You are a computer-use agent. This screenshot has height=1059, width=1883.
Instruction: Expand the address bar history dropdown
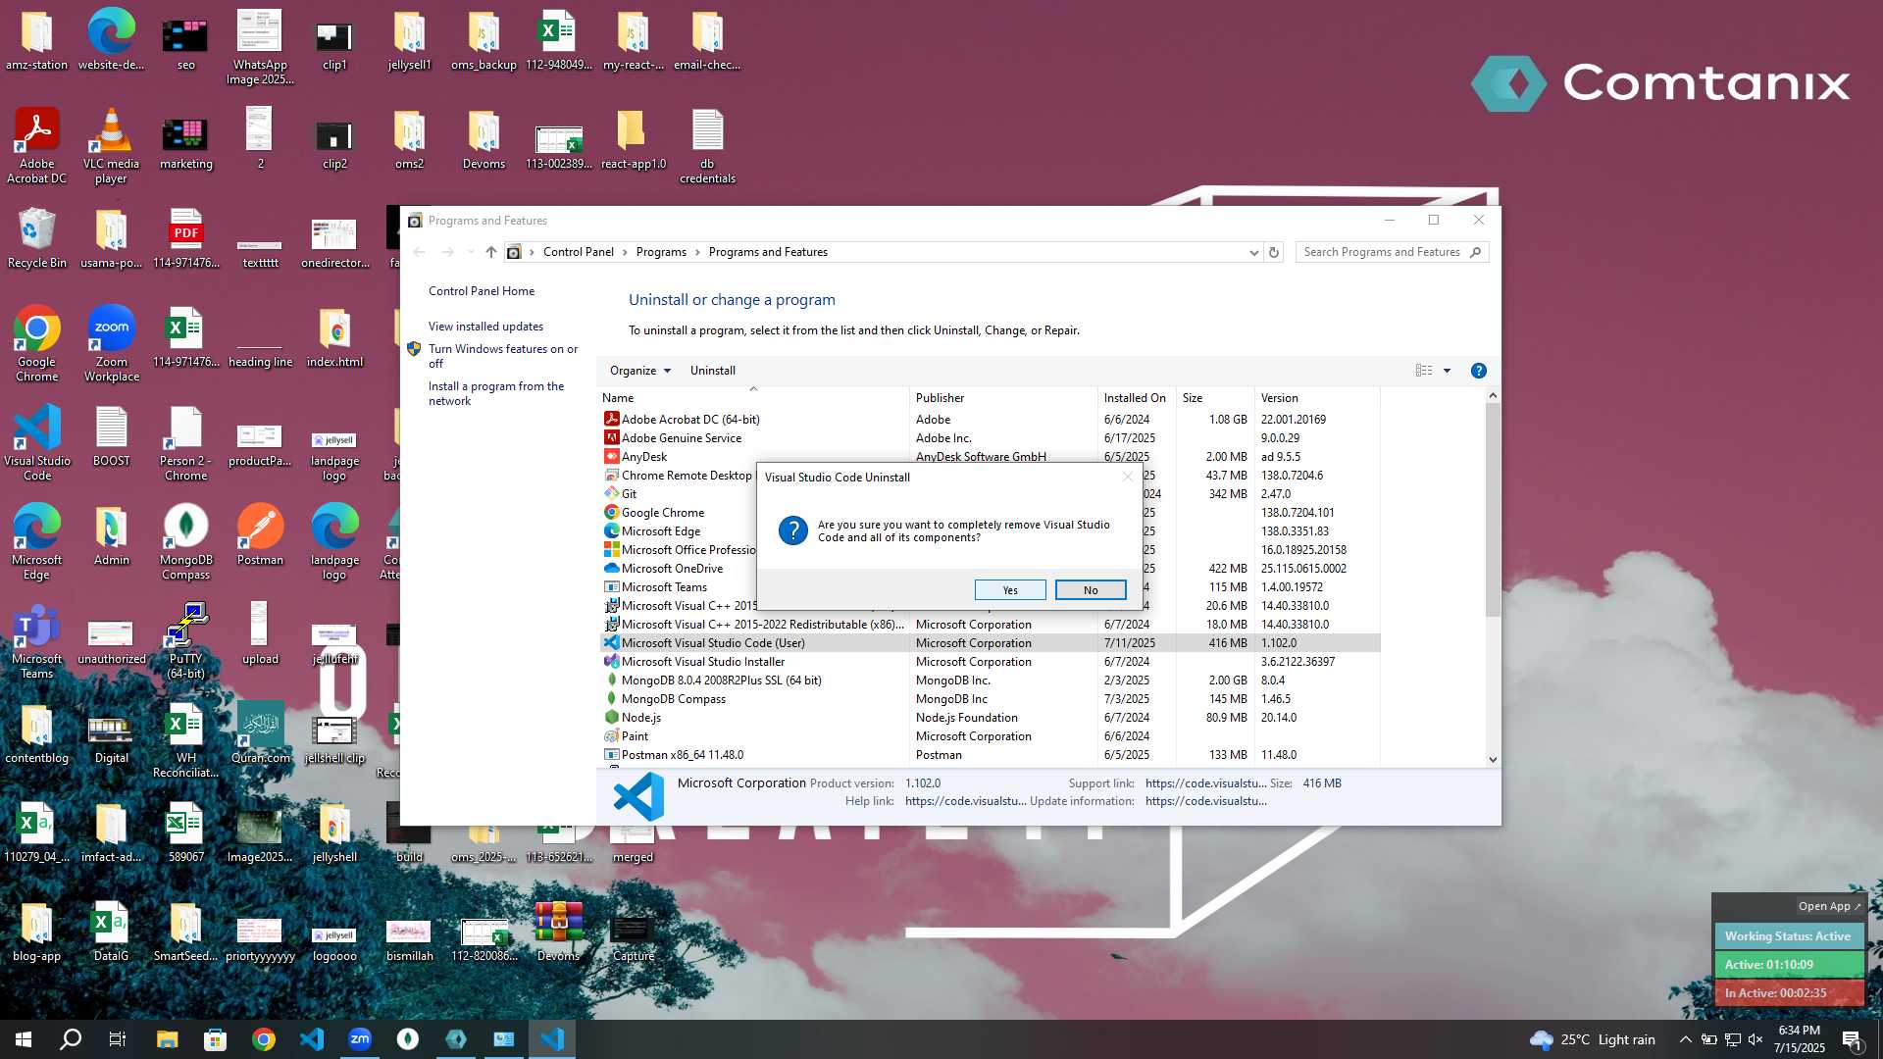click(x=1253, y=252)
